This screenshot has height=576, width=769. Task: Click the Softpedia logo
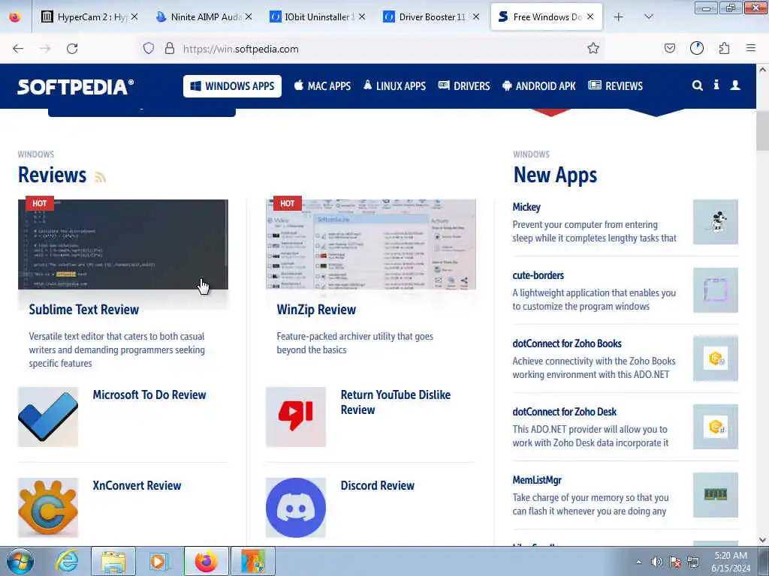tap(76, 87)
